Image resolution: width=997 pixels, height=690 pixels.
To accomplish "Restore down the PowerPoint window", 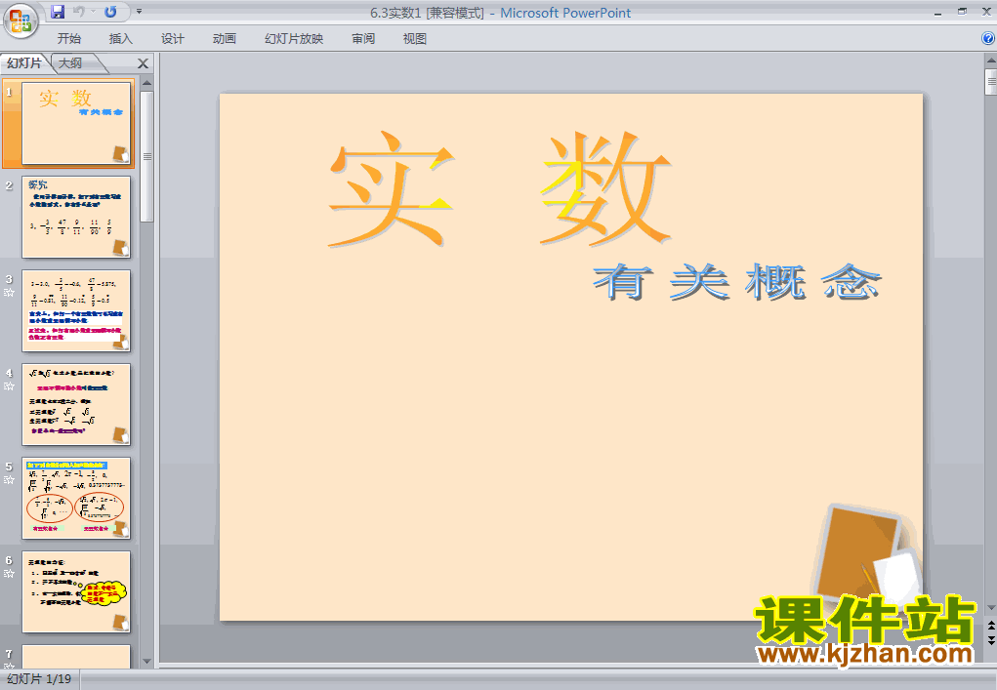I will click(962, 12).
